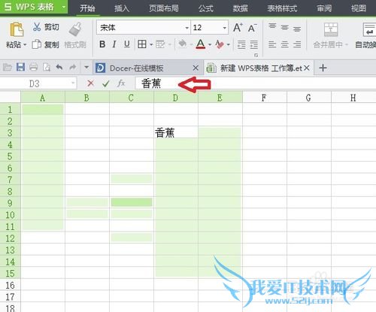The width and height of the screenshot is (376, 312).
Task: Add a new document tab
Action: click(x=323, y=68)
